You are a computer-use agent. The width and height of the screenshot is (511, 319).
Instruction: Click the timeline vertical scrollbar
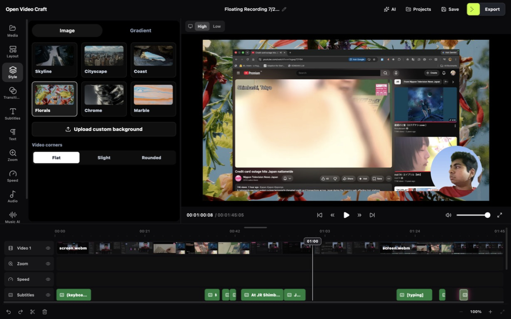coord(507,249)
